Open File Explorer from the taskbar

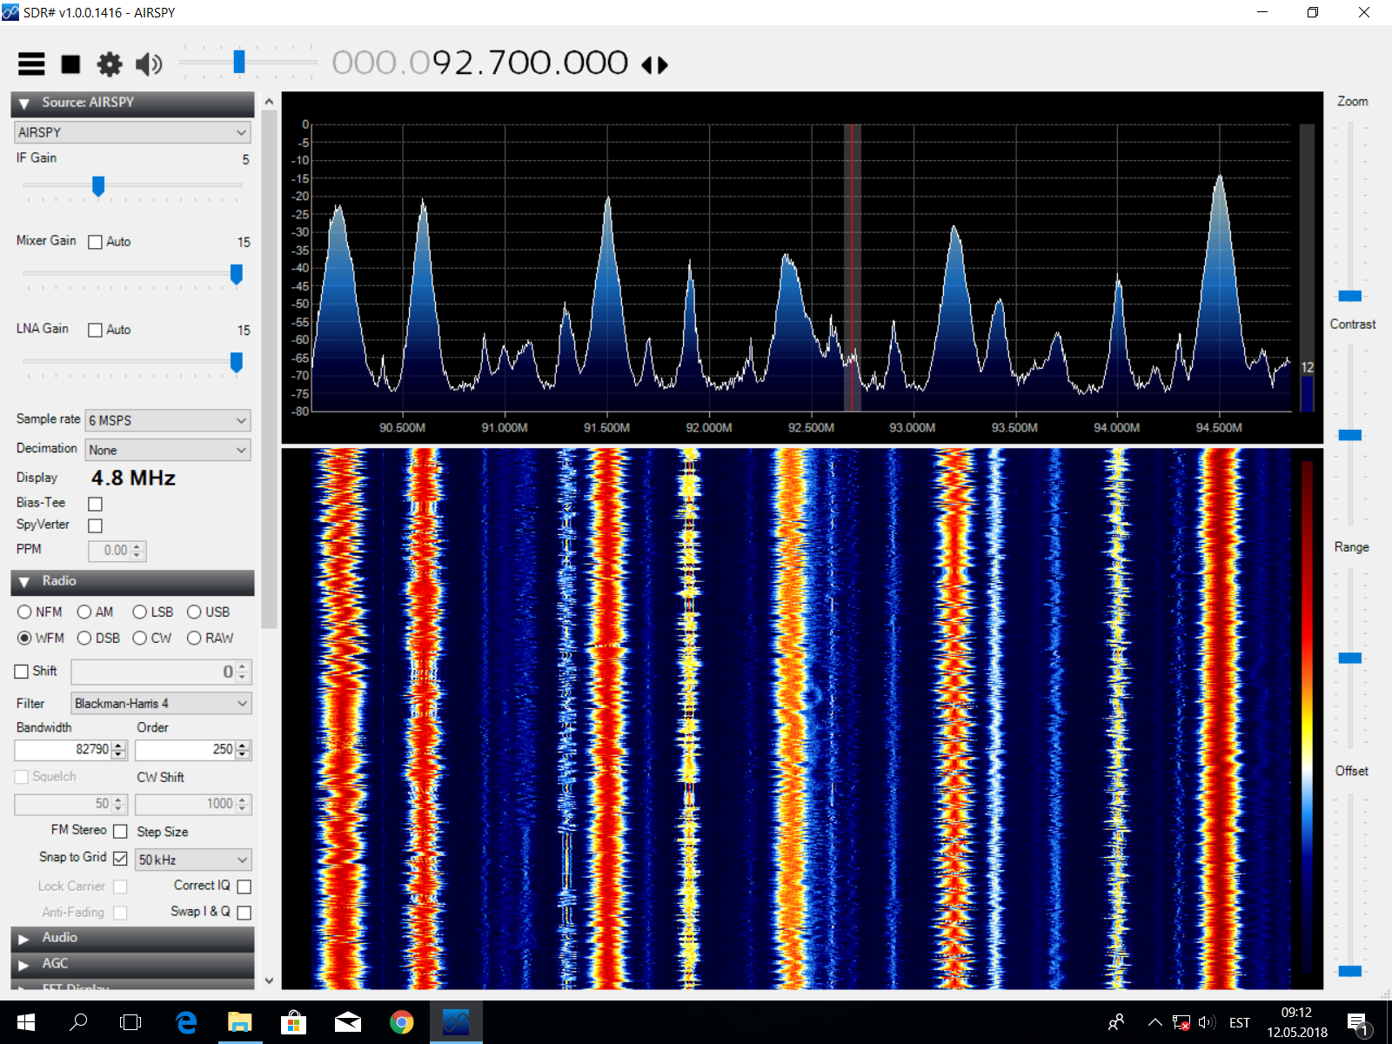[239, 1022]
